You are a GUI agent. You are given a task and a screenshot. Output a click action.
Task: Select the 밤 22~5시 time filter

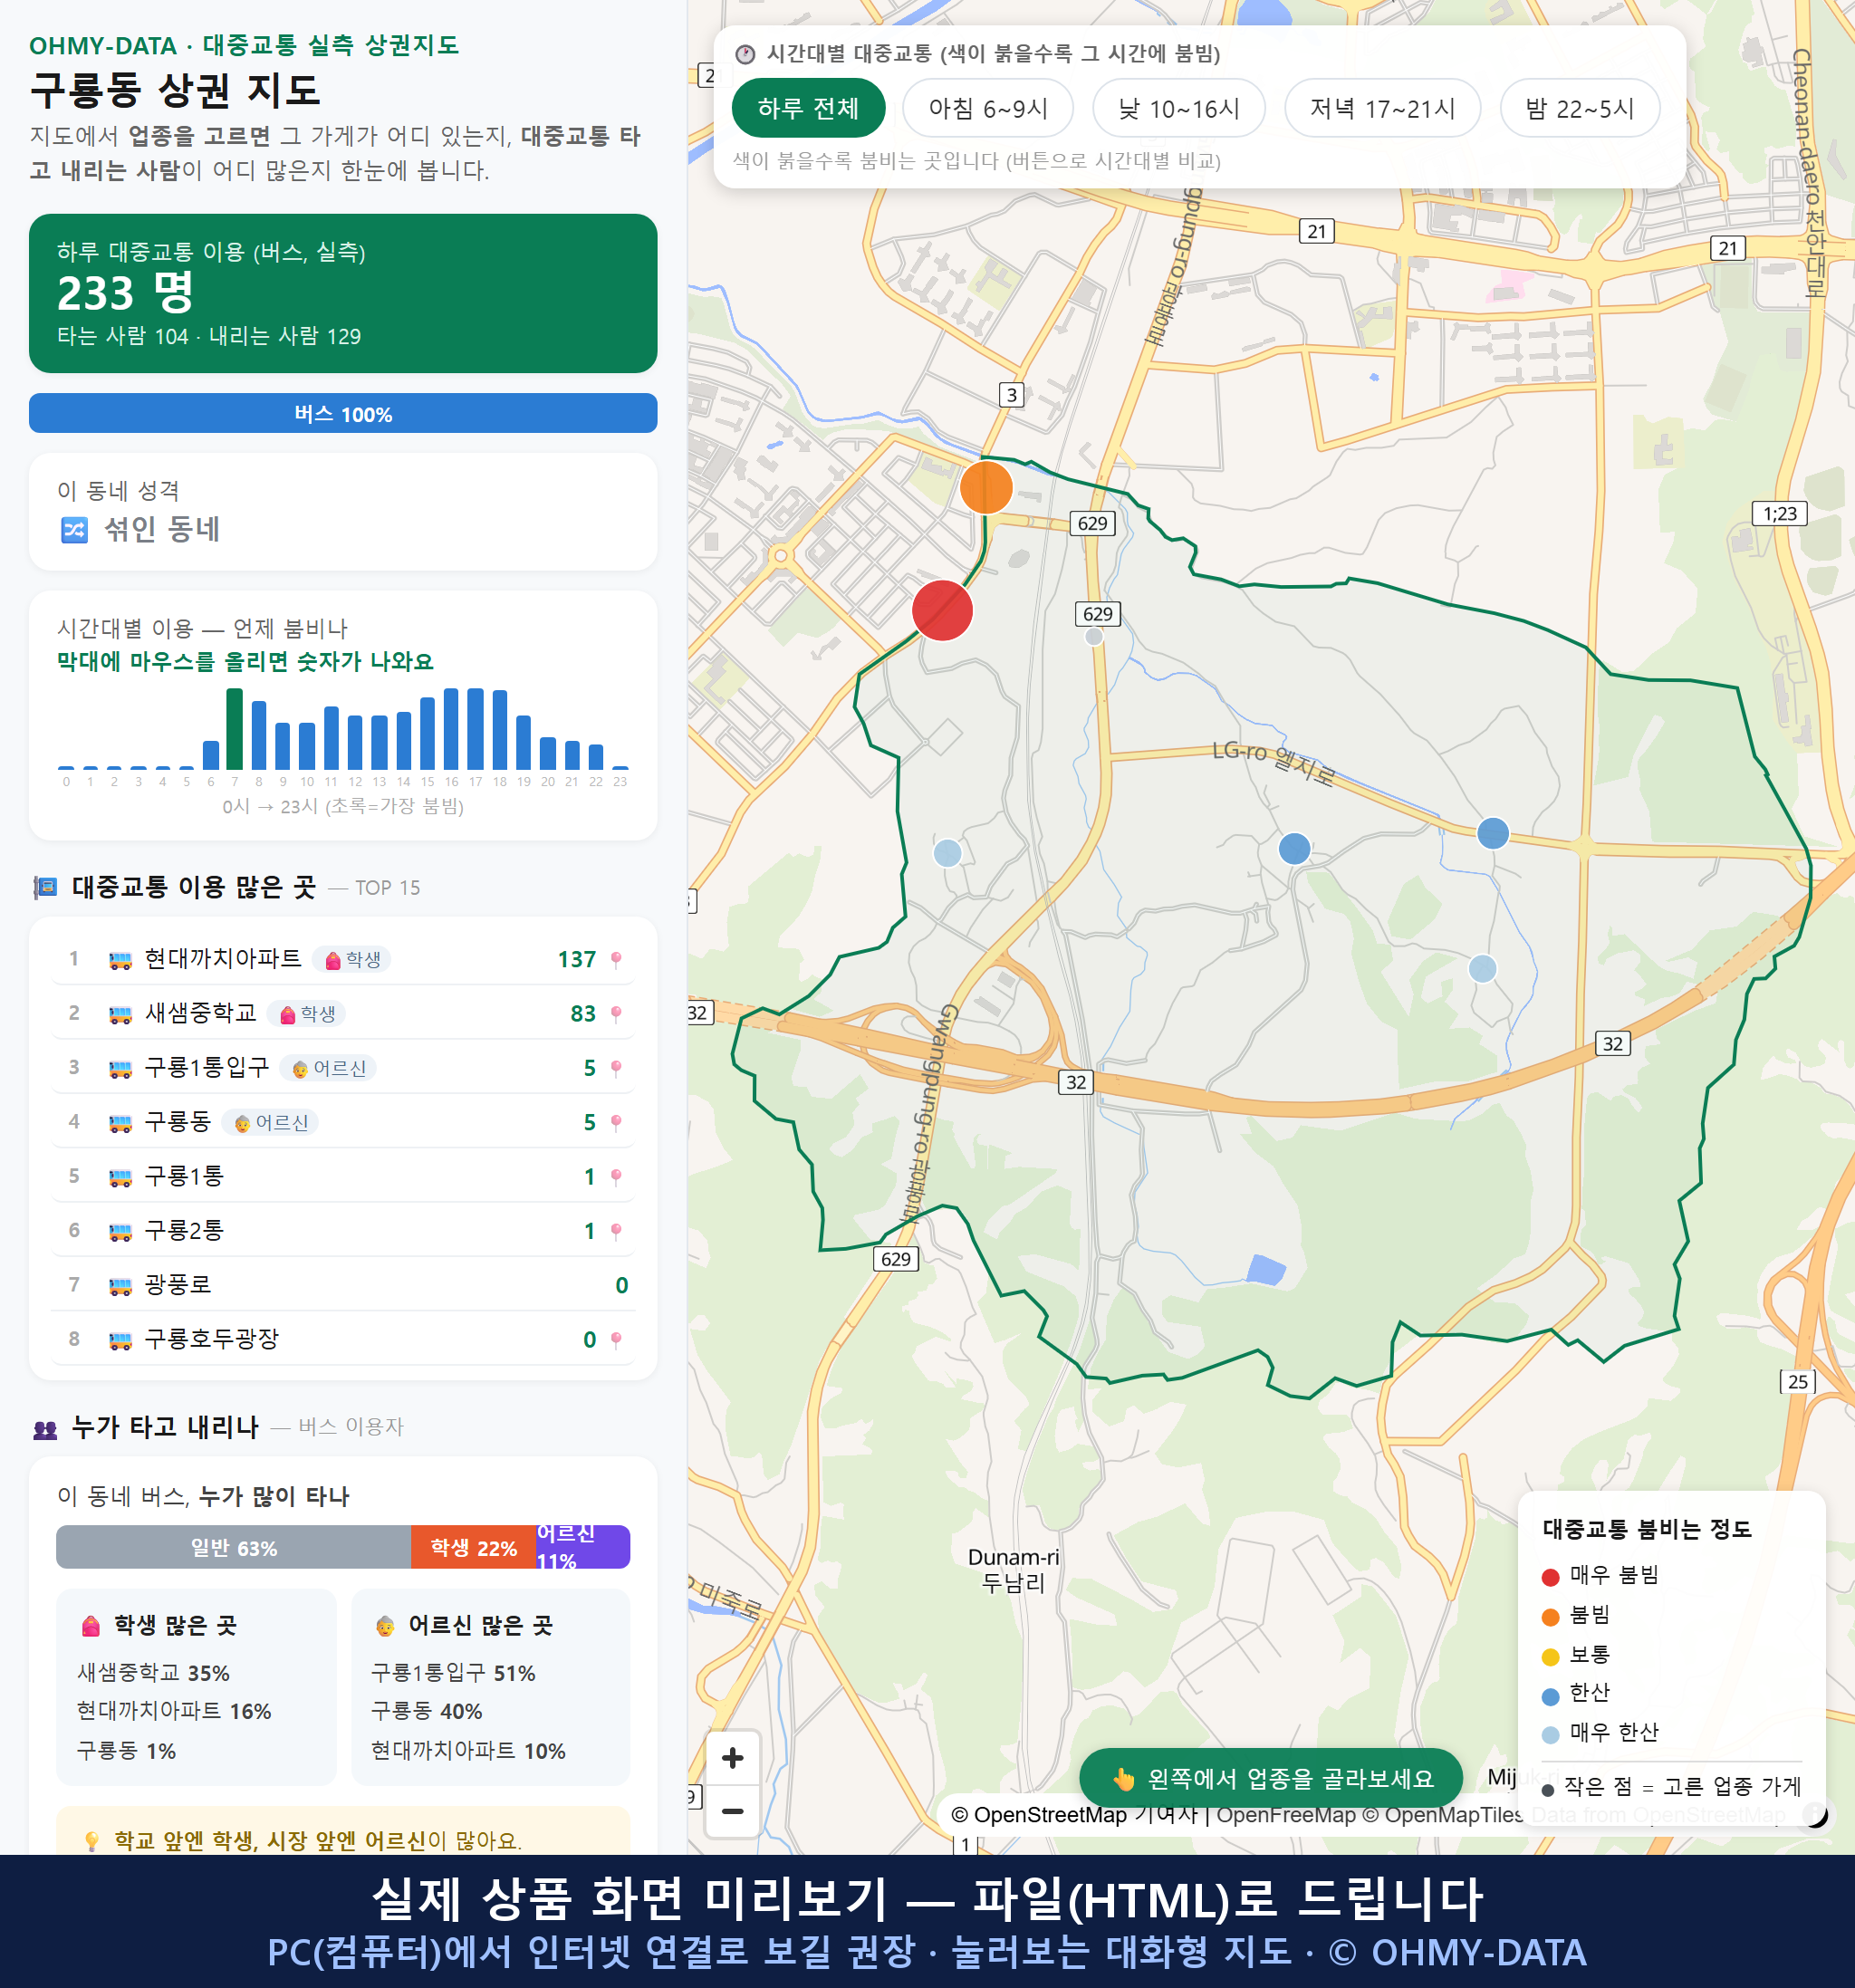(x=1579, y=108)
